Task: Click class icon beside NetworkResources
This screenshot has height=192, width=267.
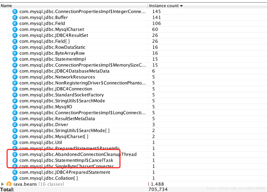Action: (x=15, y=77)
